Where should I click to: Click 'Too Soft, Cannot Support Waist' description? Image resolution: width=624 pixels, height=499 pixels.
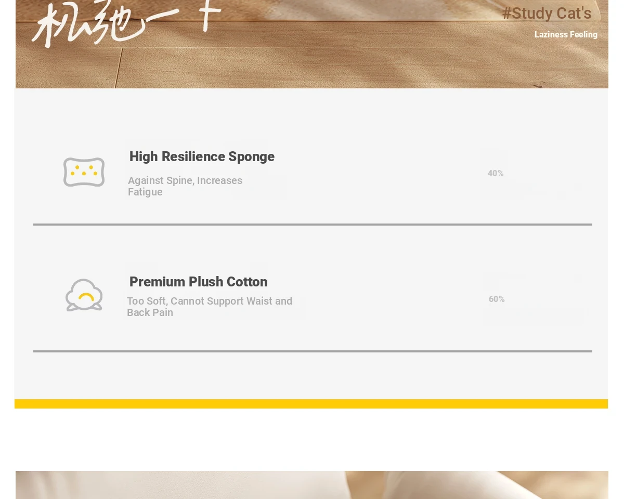(x=210, y=307)
